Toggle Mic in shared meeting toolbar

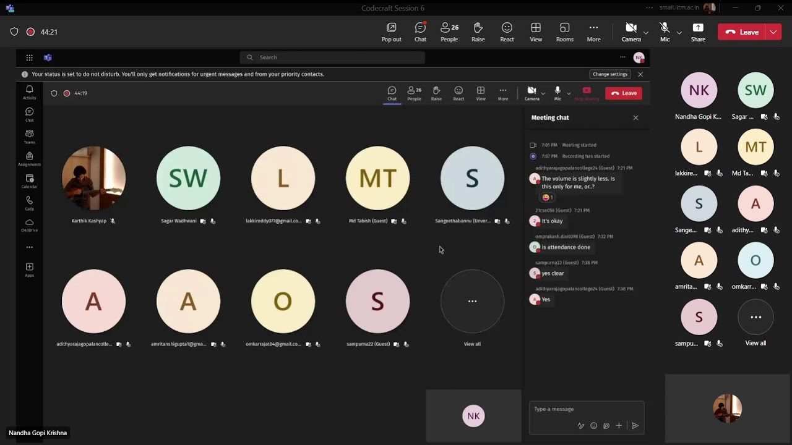[x=557, y=93]
